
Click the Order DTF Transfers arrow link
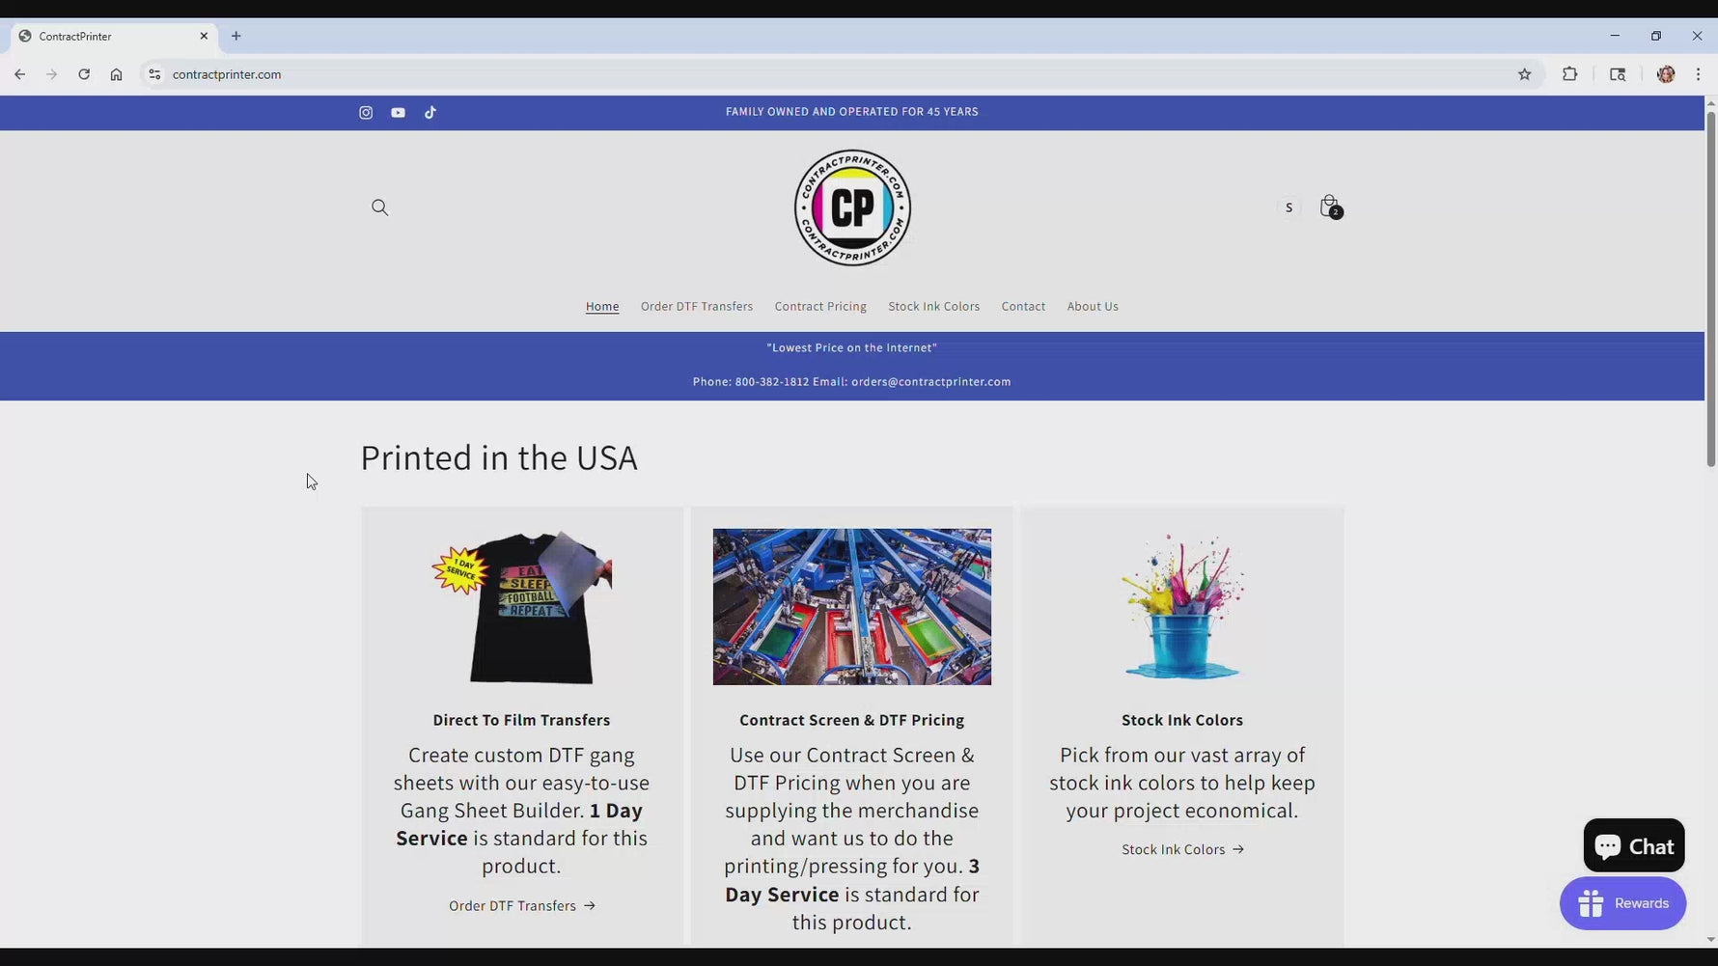522,906
